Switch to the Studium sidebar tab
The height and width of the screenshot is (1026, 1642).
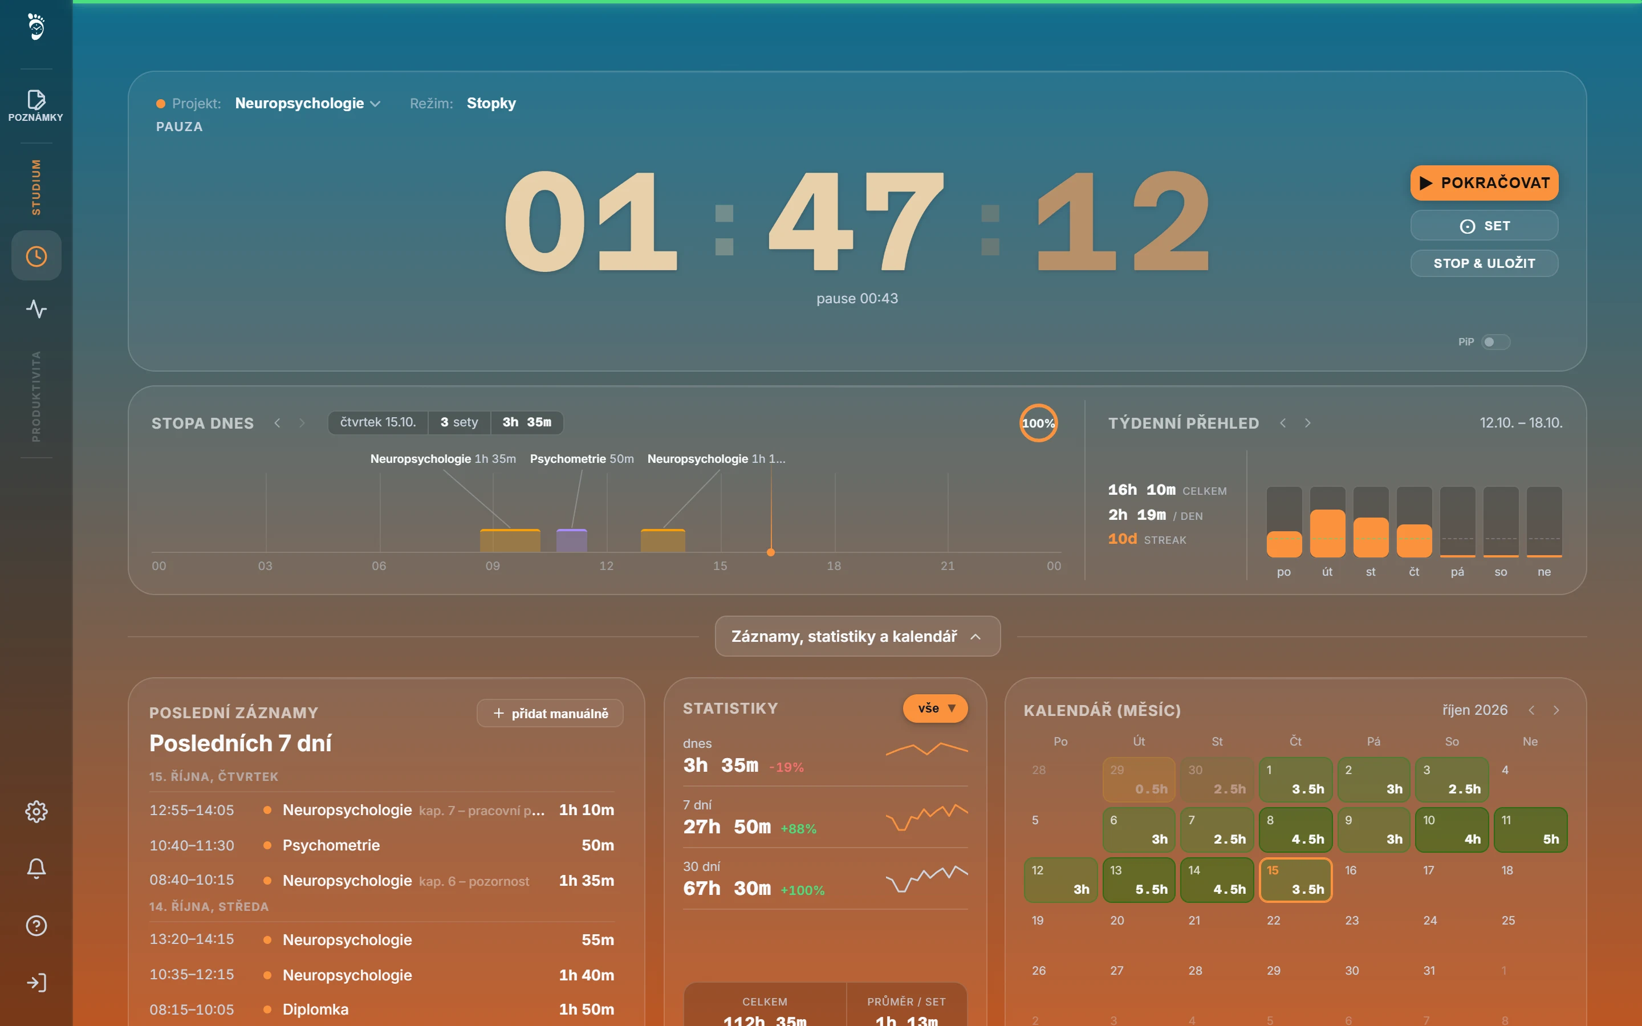36,188
